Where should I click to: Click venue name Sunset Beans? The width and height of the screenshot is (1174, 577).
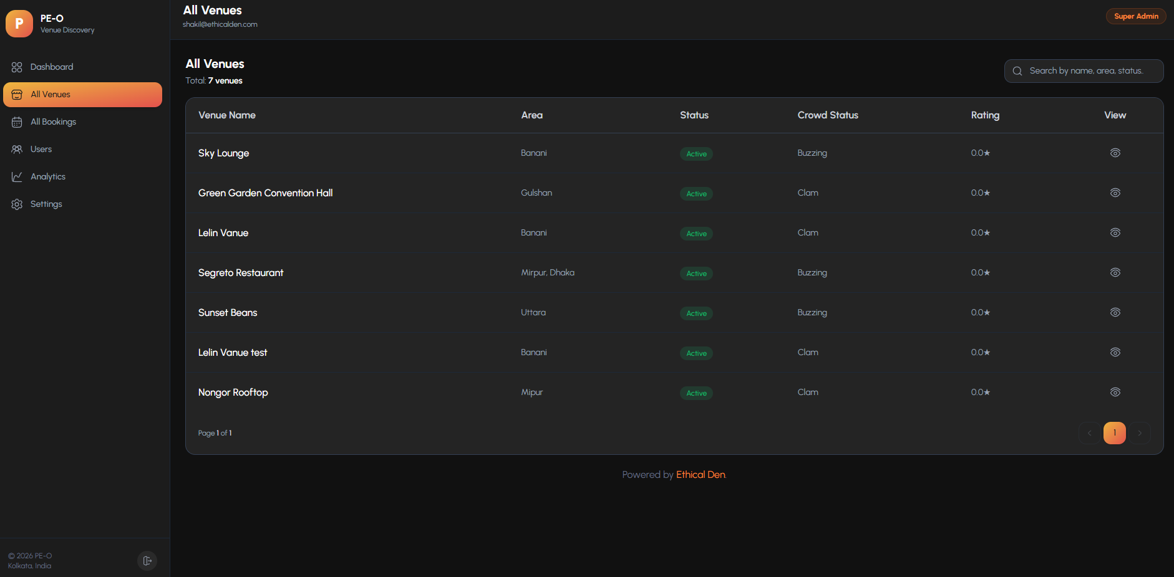tap(228, 313)
